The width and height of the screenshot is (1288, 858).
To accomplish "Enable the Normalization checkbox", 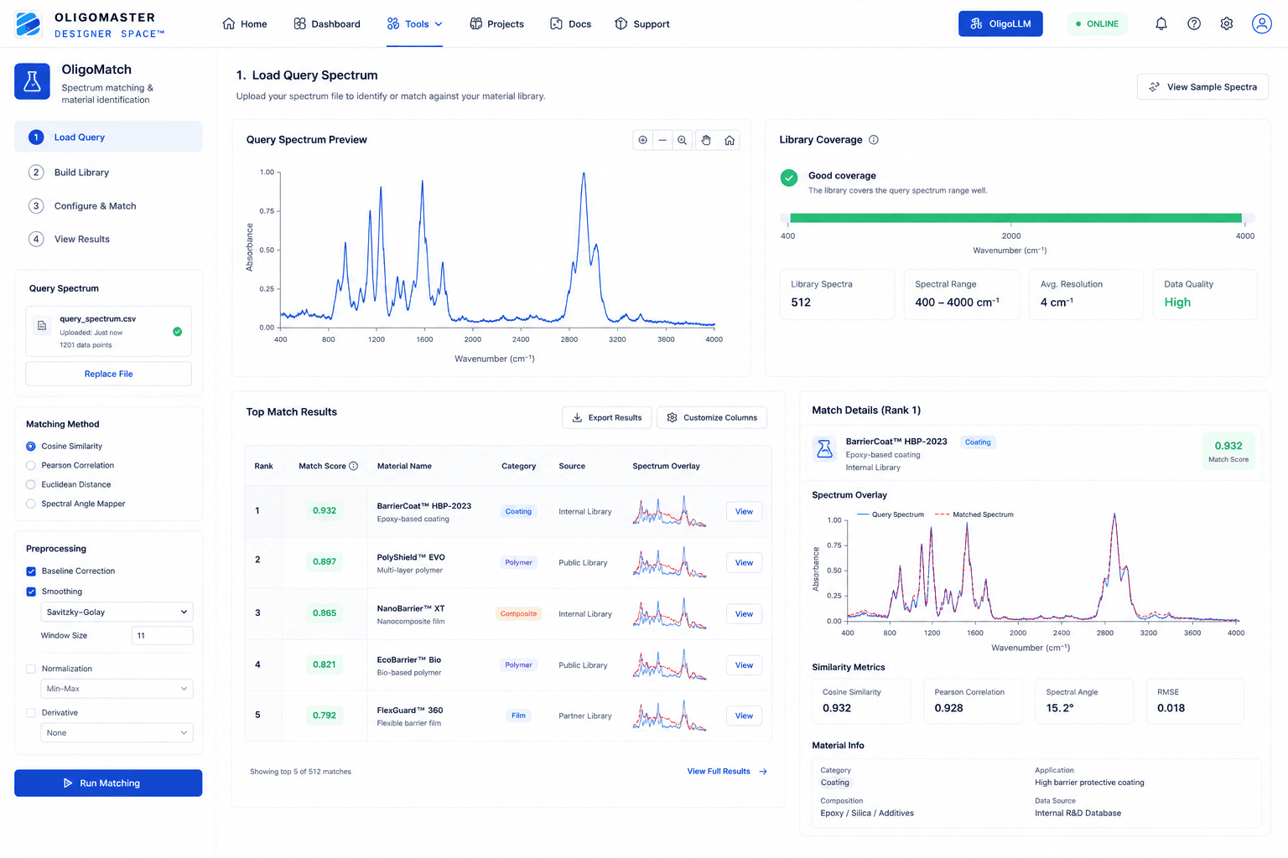I will click(31, 669).
